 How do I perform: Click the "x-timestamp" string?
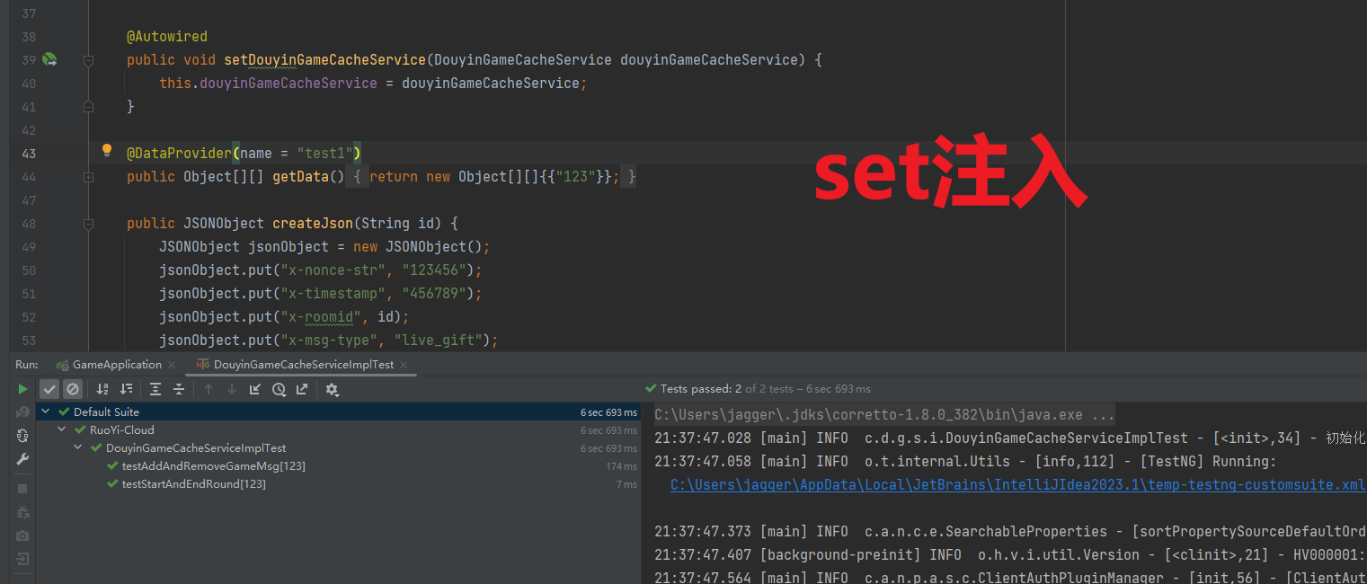pos(333,293)
